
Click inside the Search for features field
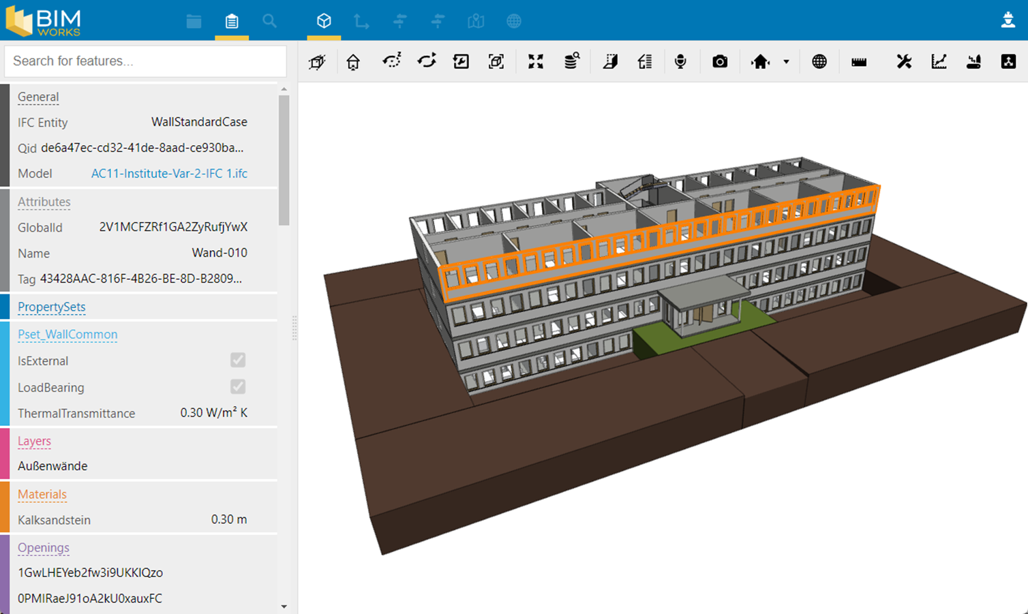pos(144,61)
